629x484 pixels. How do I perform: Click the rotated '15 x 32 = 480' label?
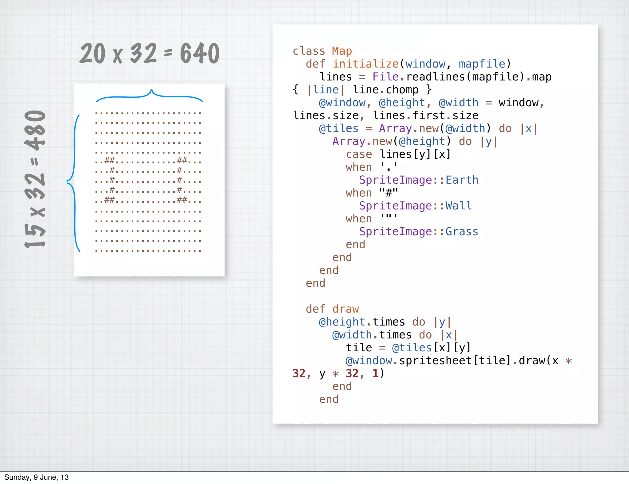35,179
